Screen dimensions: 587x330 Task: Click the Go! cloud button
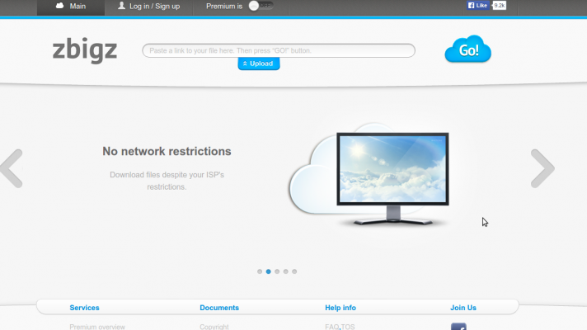pos(468,49)
